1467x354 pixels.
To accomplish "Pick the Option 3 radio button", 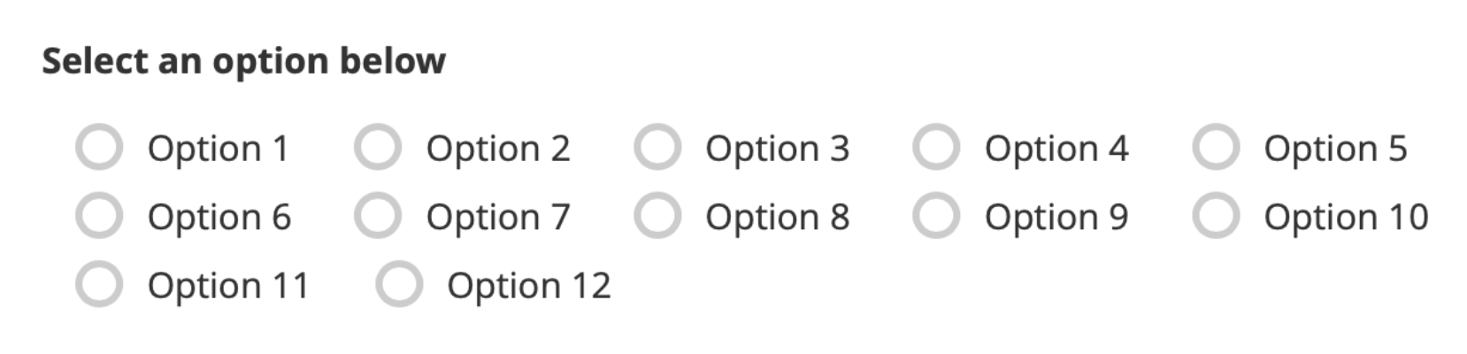I will [657, 147].
